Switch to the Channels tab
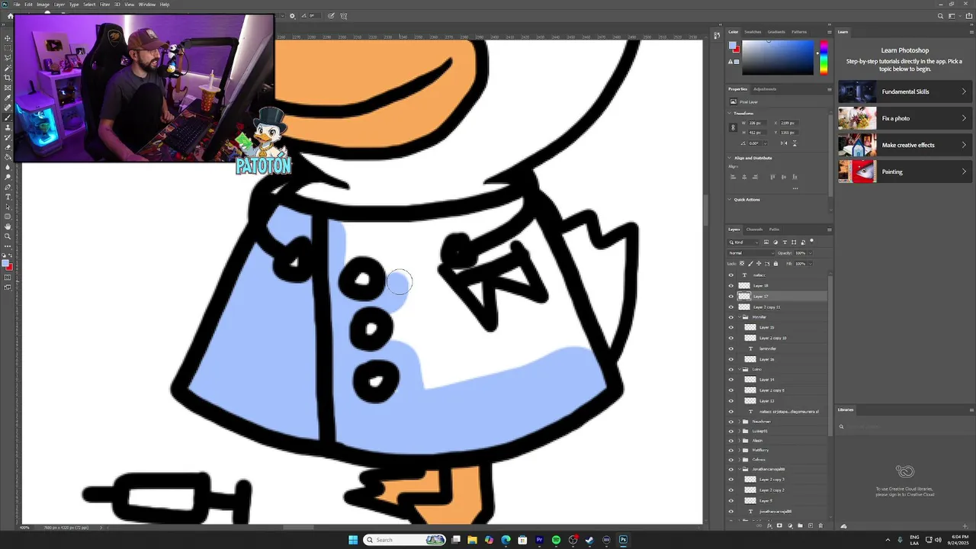Screen dimensions: 976x549 754,230
